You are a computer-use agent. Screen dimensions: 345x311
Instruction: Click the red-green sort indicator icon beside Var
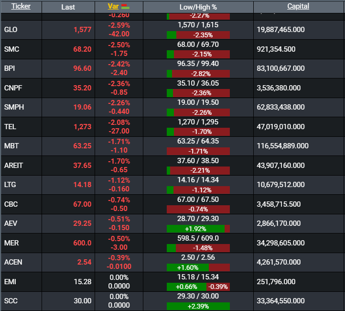[x=125, y=7]
